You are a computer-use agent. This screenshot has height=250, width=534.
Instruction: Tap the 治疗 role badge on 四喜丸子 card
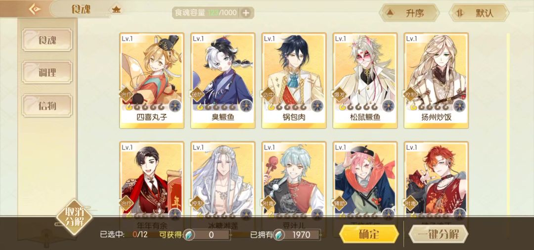[x=127, y=95]
